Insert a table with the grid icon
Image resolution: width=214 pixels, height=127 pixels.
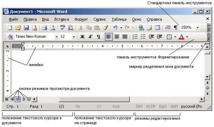click(x=157, y=28)
